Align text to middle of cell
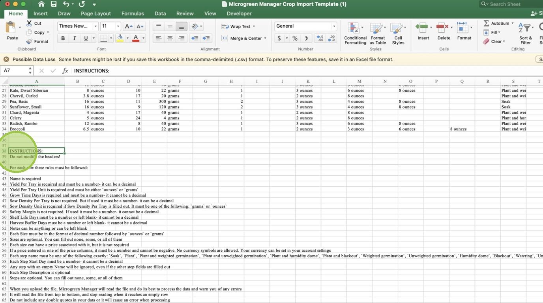 (170, 26)
